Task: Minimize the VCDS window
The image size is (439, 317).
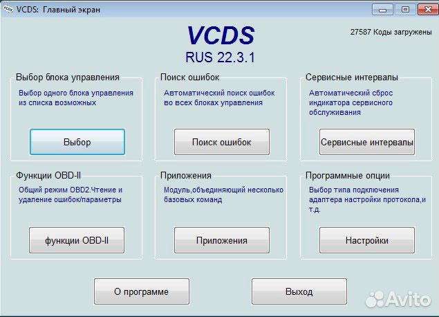Action: [382, 10]
